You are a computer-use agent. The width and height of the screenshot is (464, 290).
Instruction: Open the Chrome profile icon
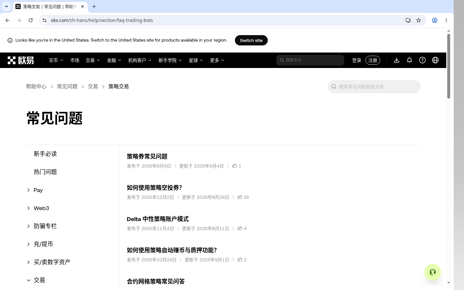pos(435,20)
